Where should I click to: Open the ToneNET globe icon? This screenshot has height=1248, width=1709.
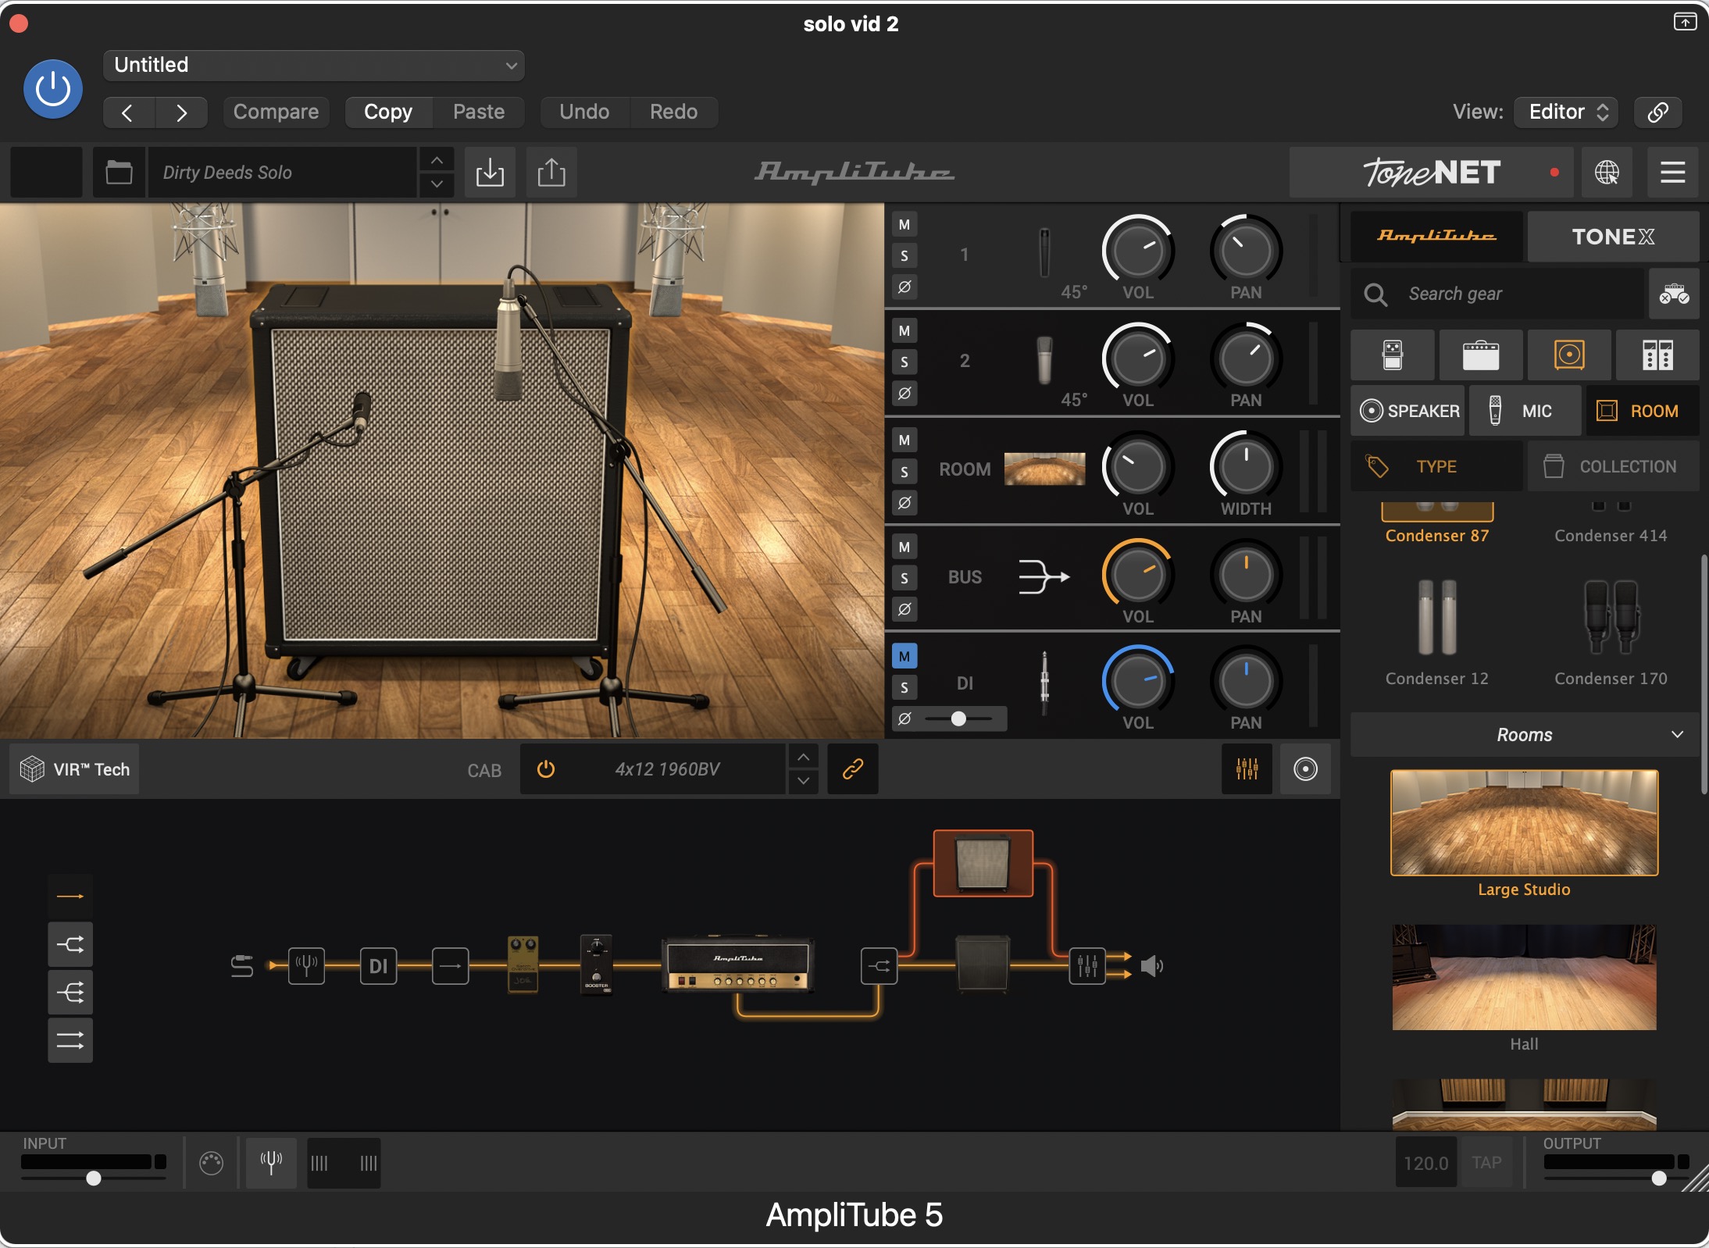click(1606, 172)
